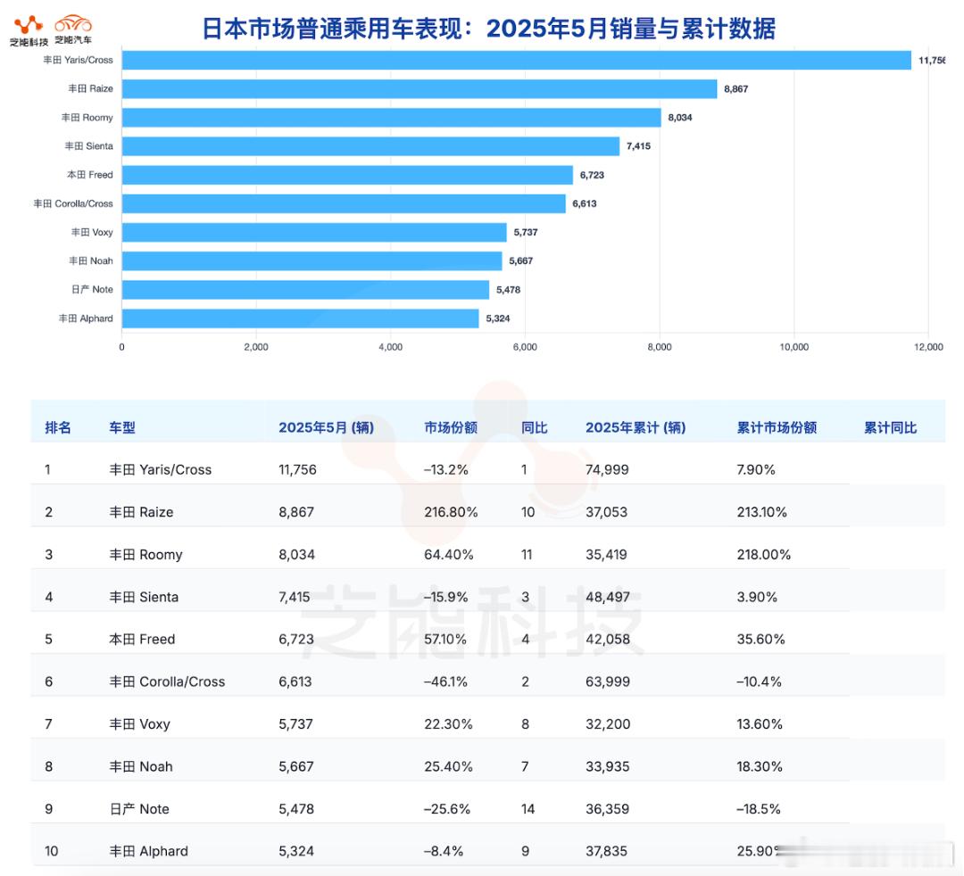Select the 丰田 Yaris/Cross bar in the chart
The width and height of the screenshot is (964, 876).
point(517,60)
